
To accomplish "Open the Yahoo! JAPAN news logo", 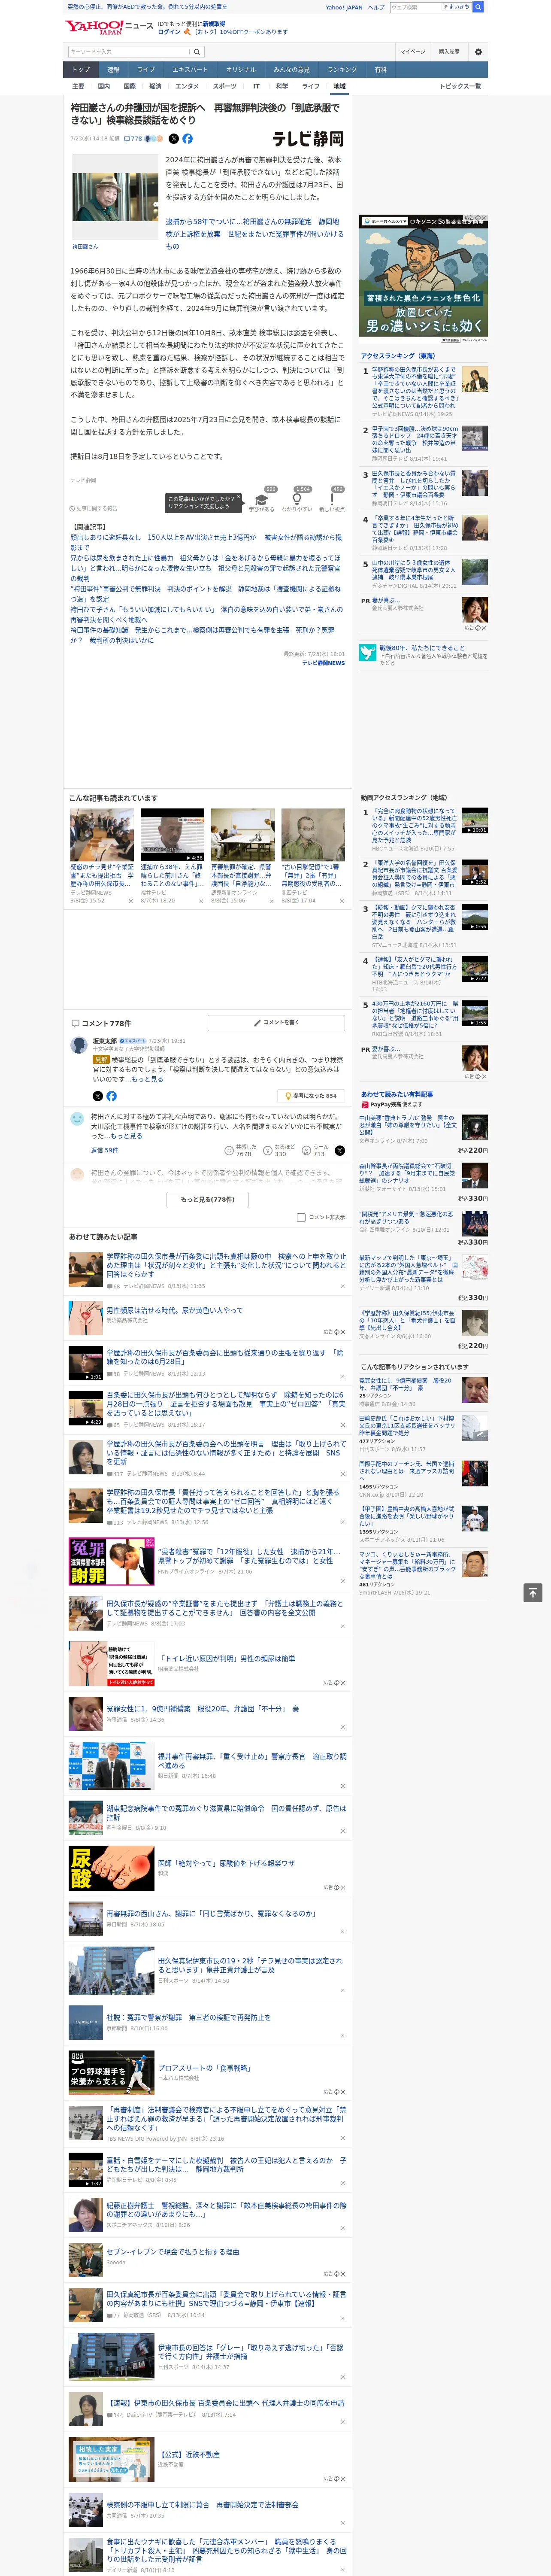I will (109, 27).
